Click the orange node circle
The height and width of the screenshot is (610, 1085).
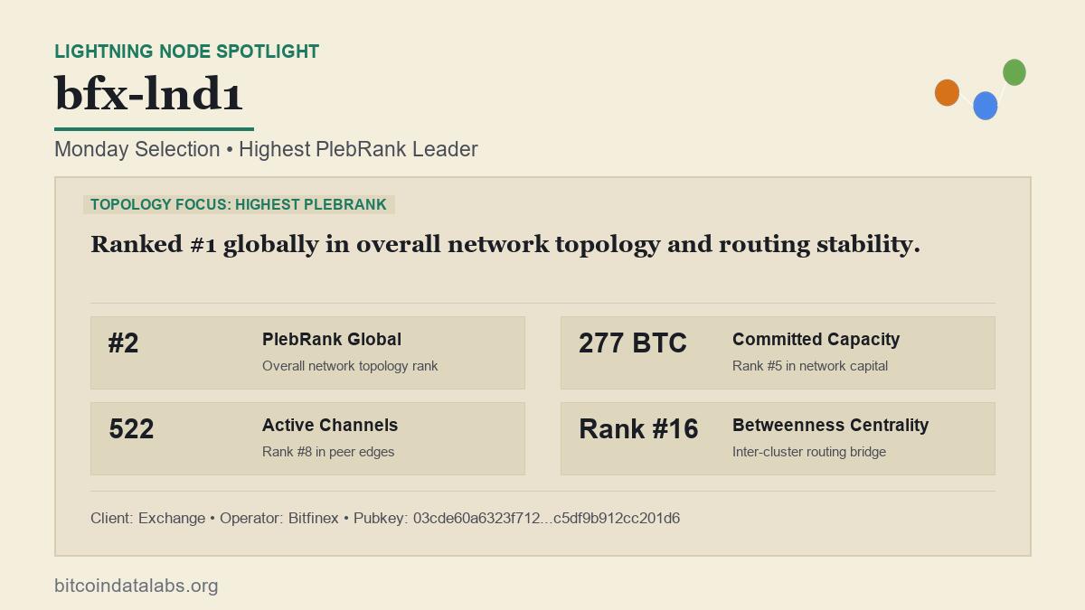pyautogui.click(x=947, y=92)
